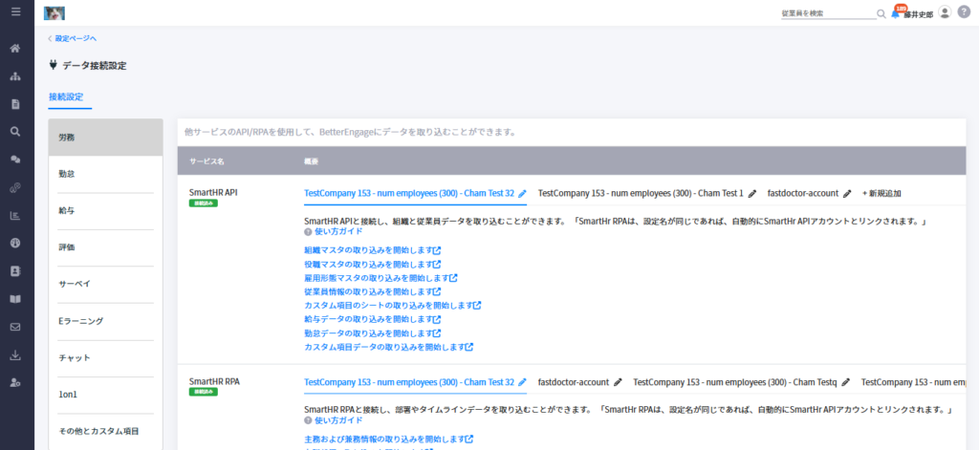
Task: Click 役職マスタの取り込みを開始します link
Action: point(373,264)
